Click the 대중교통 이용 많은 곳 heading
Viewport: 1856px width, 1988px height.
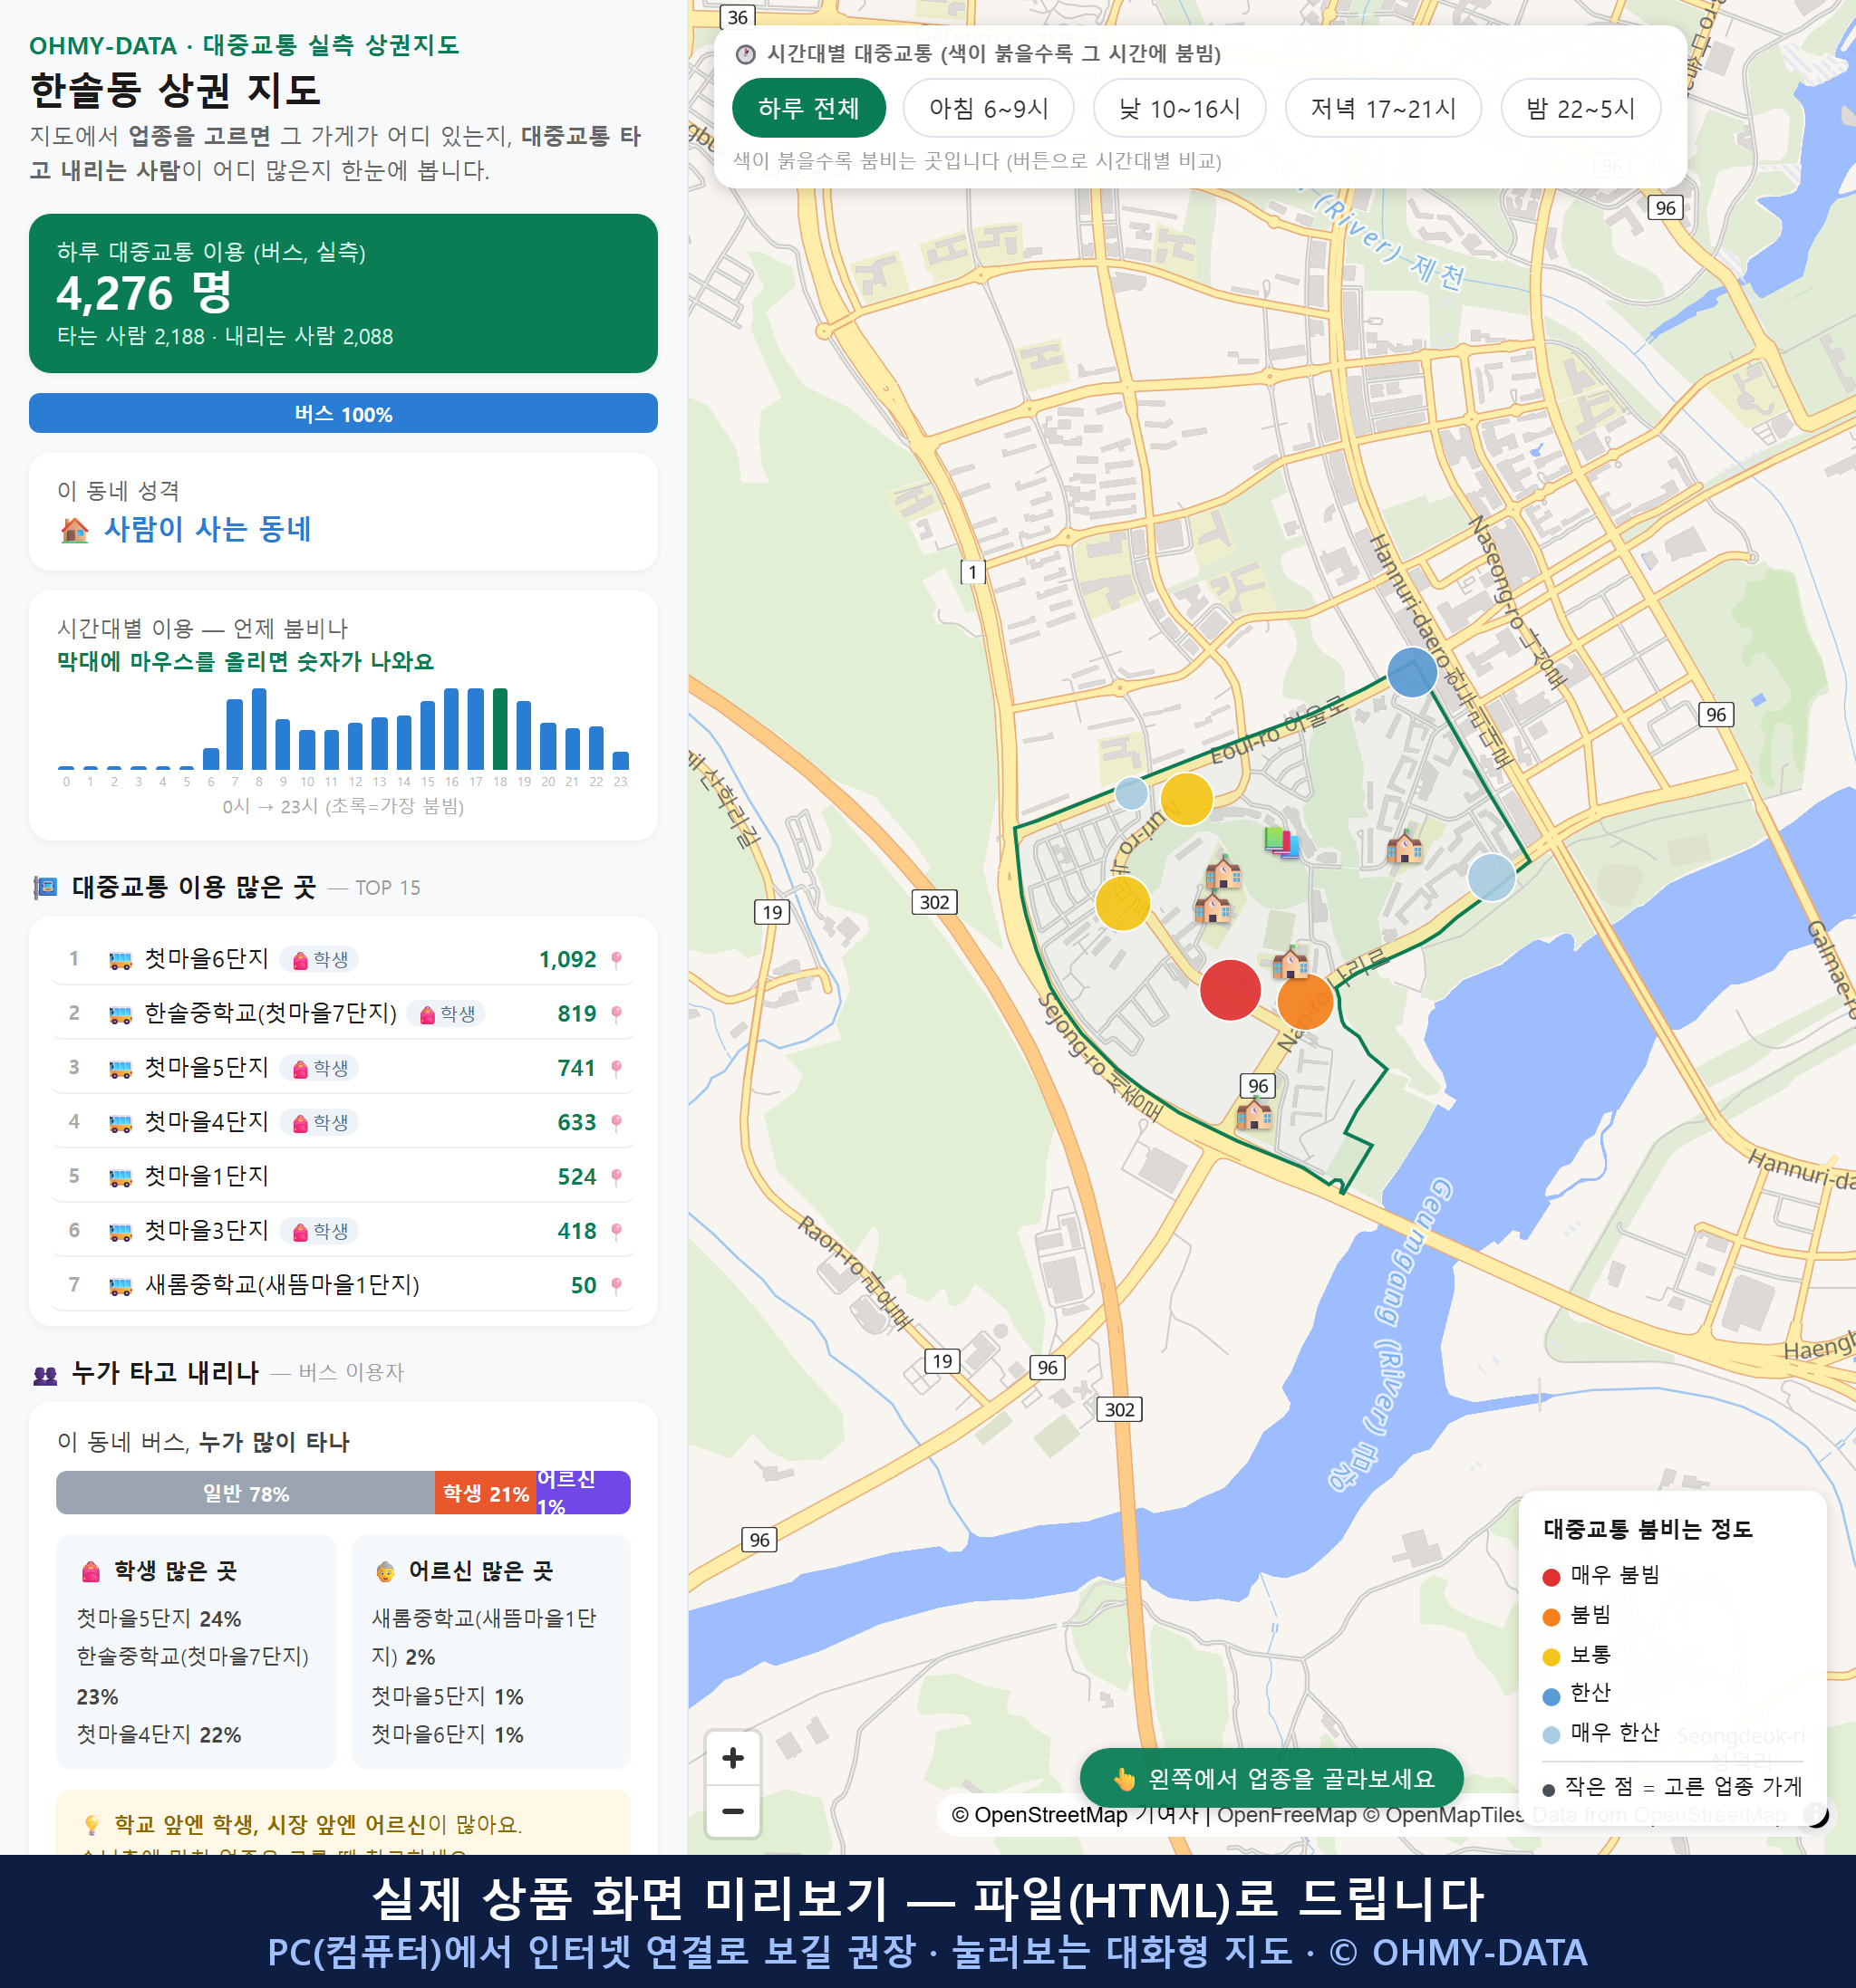pyautogui.click(x=194, y=887)
